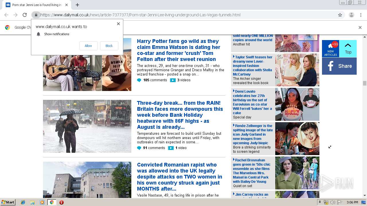Viewport: 367px width, 206px height.
Task: Show hidden system tray icons
Action: click(320, 202)
